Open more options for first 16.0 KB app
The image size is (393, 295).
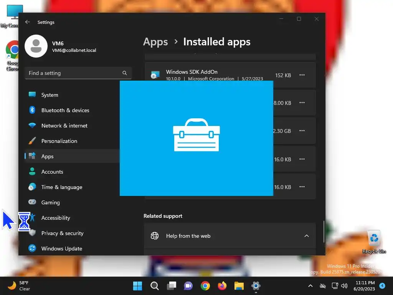click(x=302, y=159)
